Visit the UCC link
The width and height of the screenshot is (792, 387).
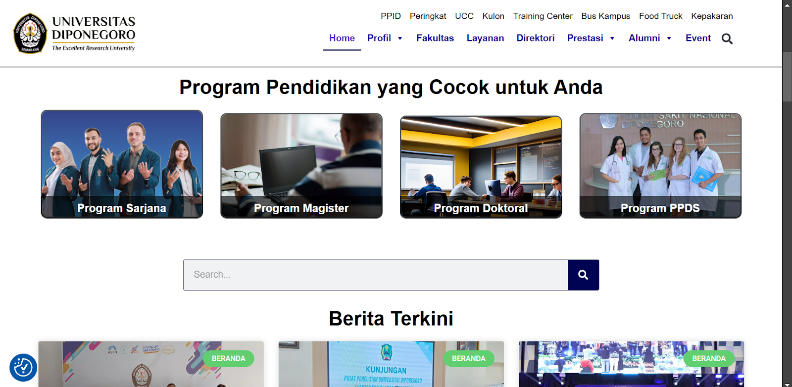464,16
